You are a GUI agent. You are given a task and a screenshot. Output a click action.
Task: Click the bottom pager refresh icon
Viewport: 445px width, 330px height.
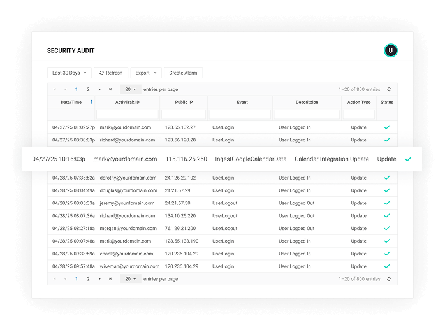[389, 279]
